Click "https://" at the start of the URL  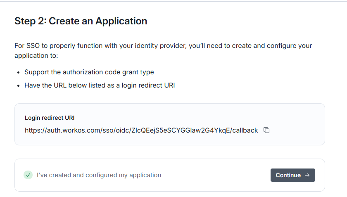pos(35,130)
